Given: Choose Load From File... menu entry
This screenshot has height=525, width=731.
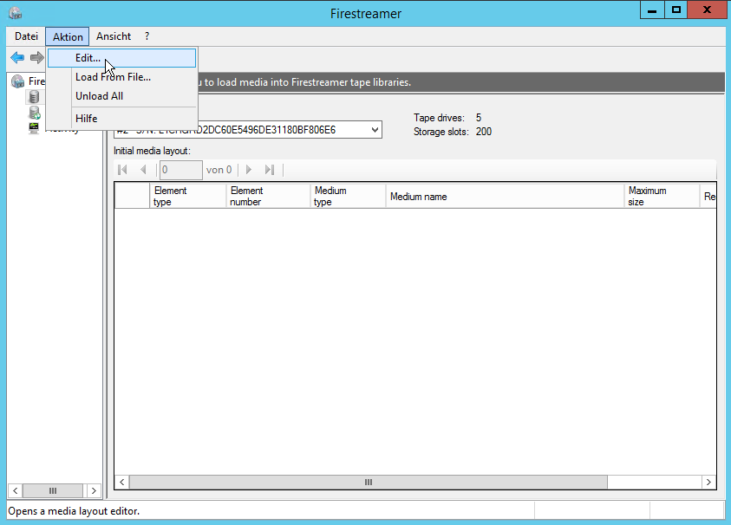Looking at the screenshot, I should pos(113,77).
